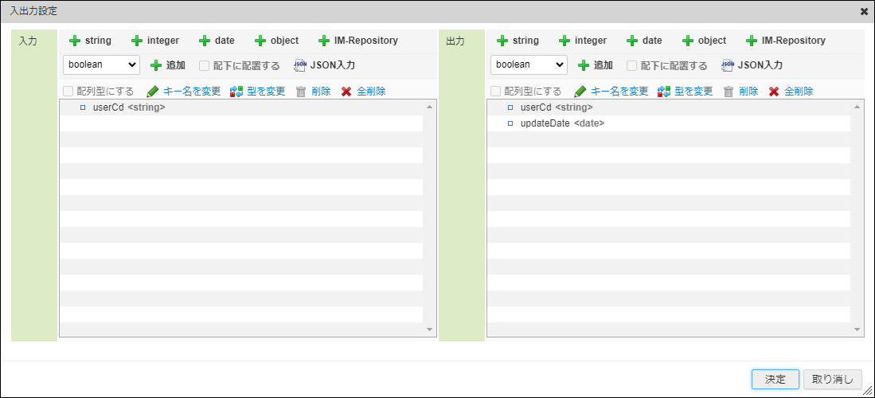Click 型を変更 in input panel
This screenshot has width=875, height=398.
pyautogui.click(x=257, y=92)
